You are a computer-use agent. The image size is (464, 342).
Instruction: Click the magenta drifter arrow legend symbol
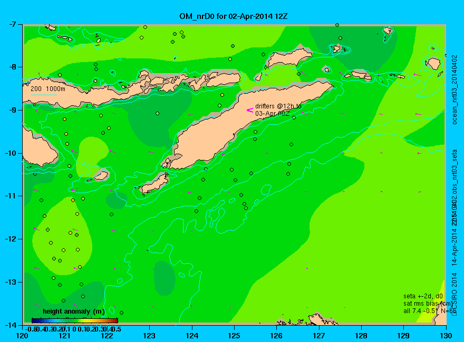[250, 110]
